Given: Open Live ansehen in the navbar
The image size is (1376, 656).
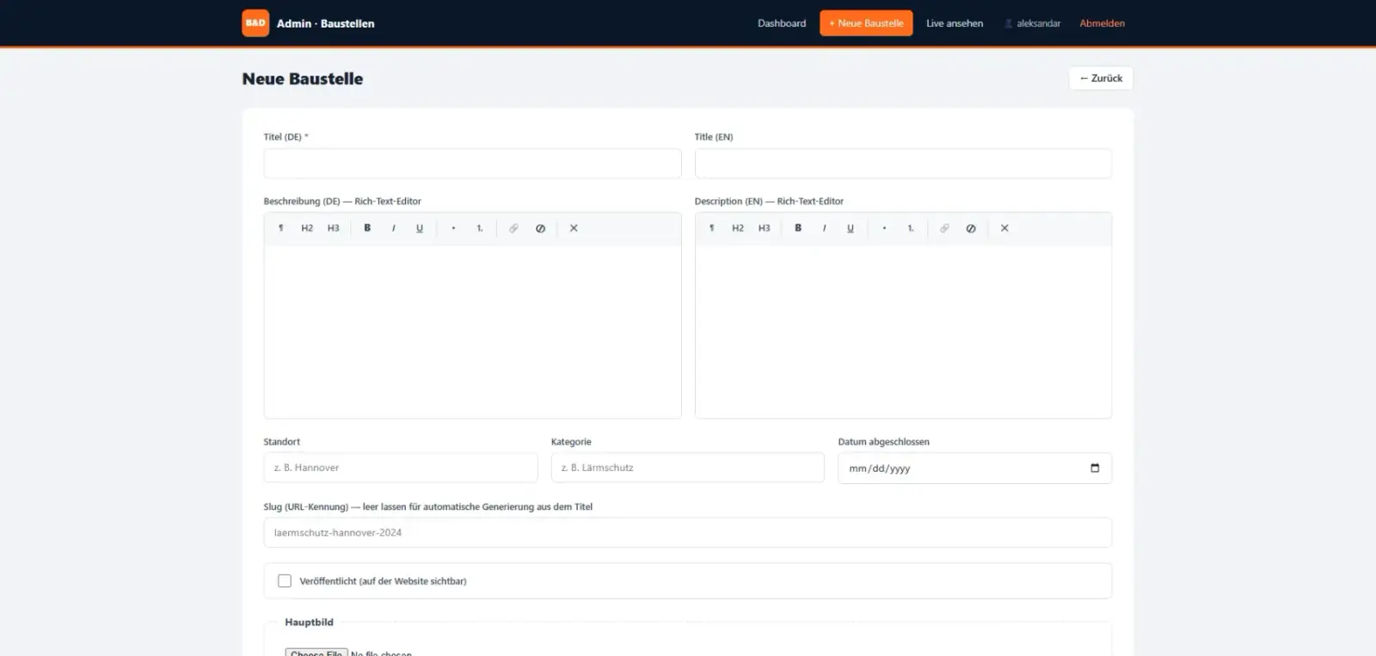Looking at the screenshot, I should pos(955,23).
